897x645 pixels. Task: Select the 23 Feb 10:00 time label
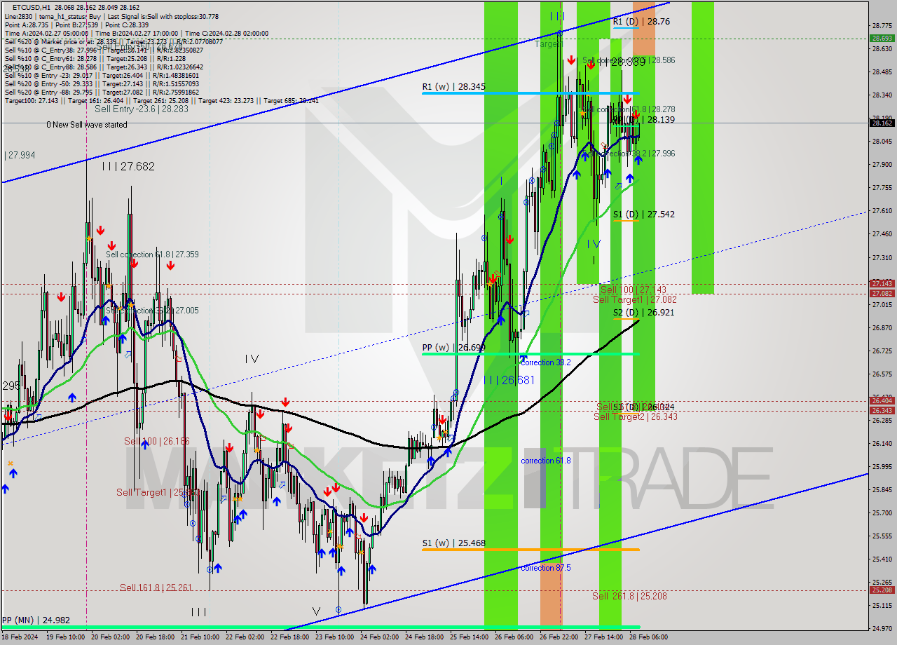tap(334, 637)
